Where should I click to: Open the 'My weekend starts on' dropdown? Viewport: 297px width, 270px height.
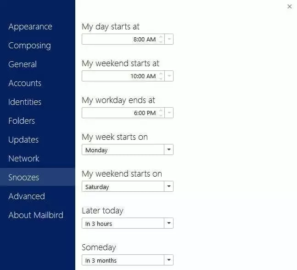coord(169,187)
